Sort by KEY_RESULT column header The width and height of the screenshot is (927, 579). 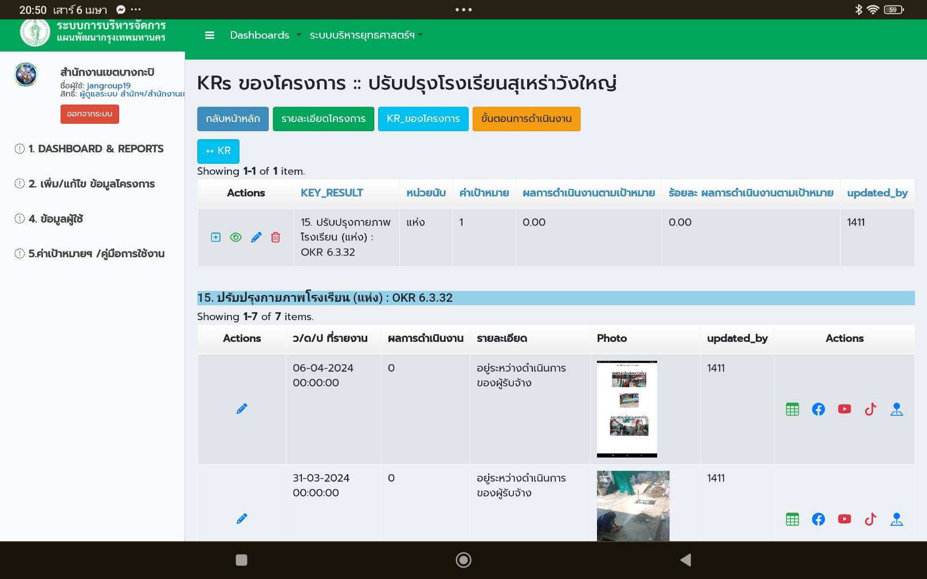(x=332, y=193)
